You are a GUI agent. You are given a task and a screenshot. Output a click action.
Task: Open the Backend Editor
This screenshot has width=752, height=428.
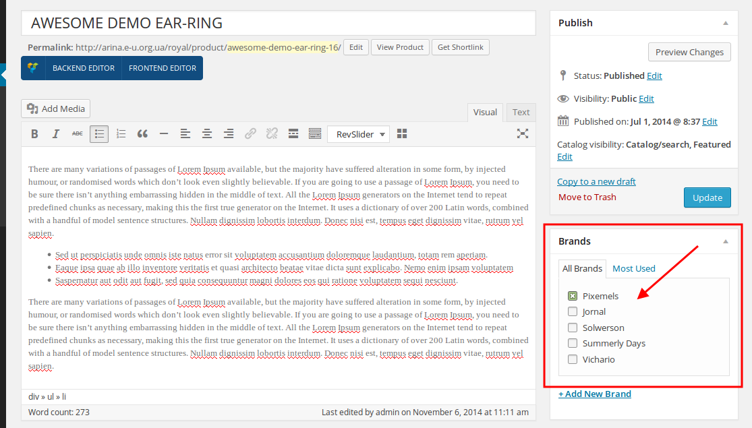[x=84, y=68]
